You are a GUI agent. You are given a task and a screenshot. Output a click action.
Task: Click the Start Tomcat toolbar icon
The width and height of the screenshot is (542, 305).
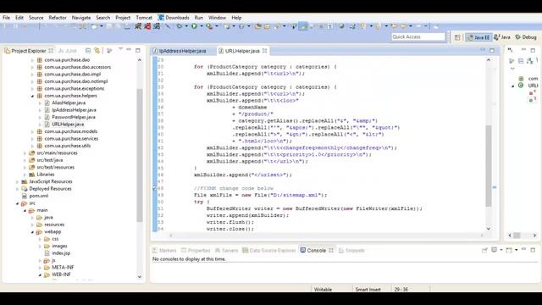(139, 26)
